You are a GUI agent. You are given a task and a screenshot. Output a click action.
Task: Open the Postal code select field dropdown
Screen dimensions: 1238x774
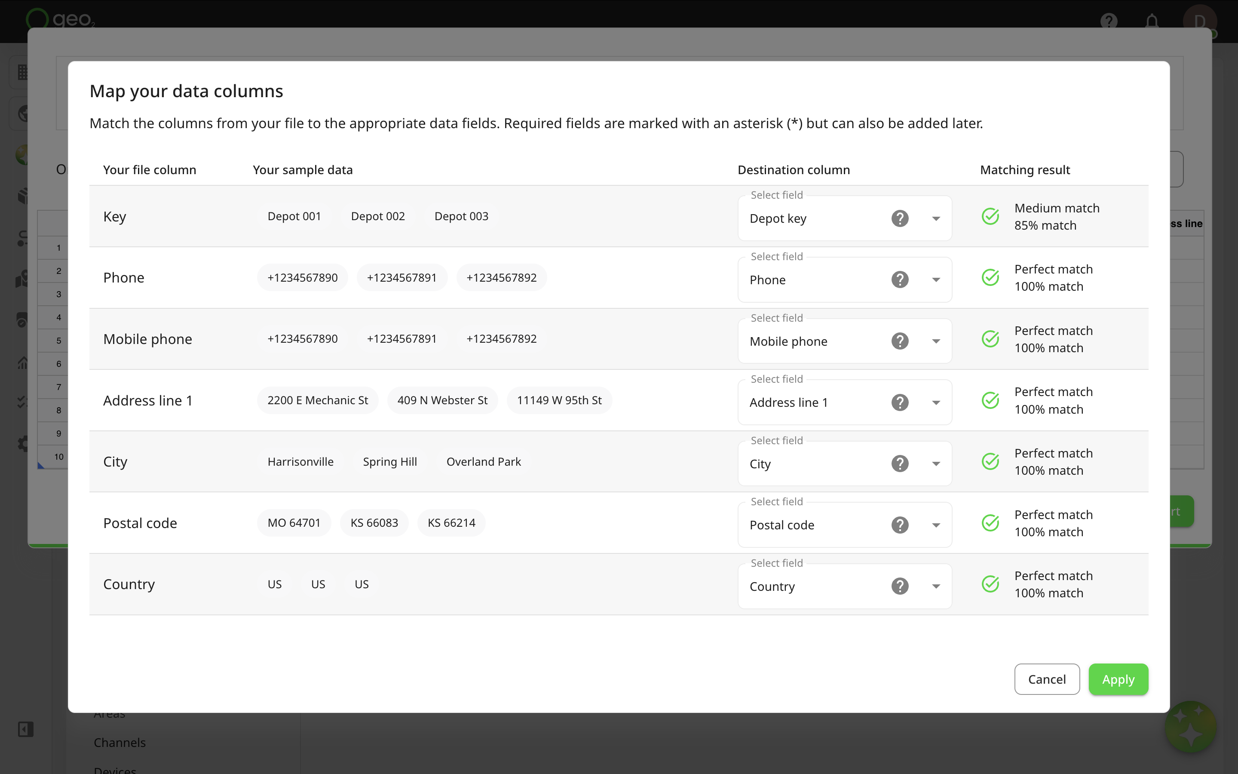click(936, 525)
